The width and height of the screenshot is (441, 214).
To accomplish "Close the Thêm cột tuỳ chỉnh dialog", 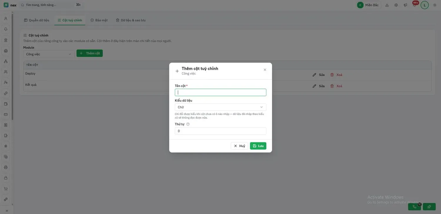I will [265, 70].
